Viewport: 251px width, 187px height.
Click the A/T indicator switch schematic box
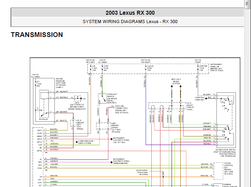(226, 120)
